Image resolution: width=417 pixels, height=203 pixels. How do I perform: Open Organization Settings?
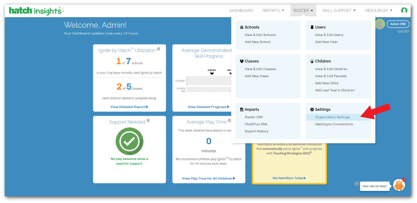[338, 117]
